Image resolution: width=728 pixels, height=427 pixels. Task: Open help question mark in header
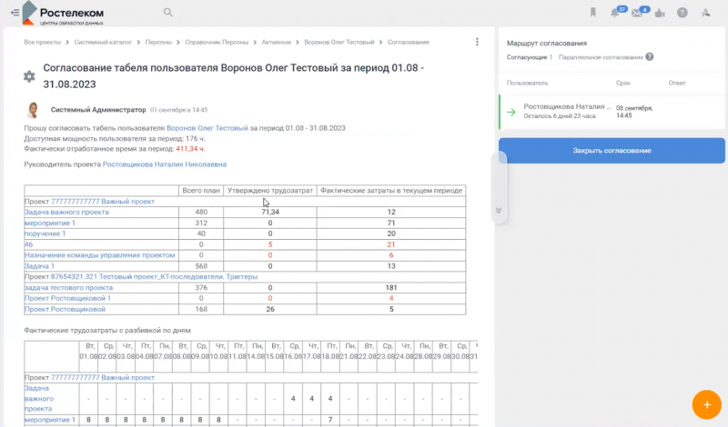click(682, 13)
